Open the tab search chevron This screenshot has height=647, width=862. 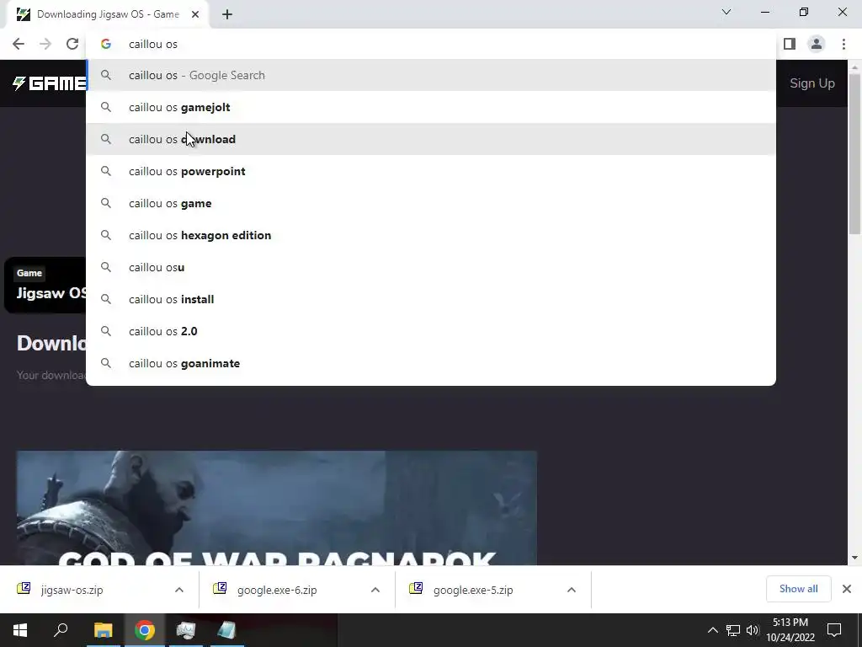click(726, 12)
